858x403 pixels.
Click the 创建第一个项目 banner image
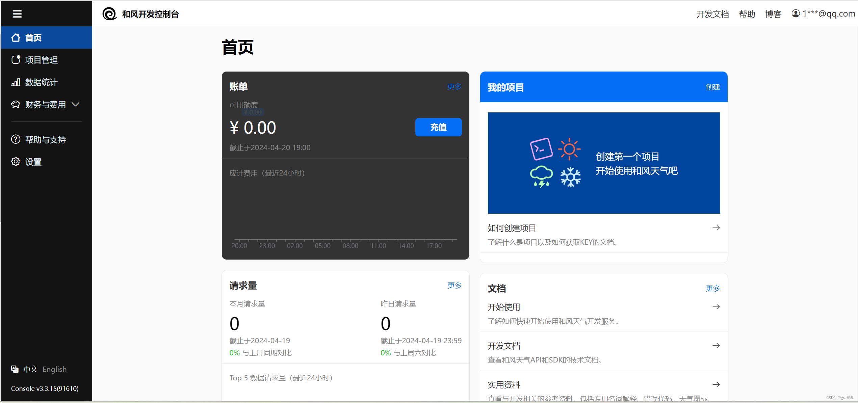click(603, 163)
